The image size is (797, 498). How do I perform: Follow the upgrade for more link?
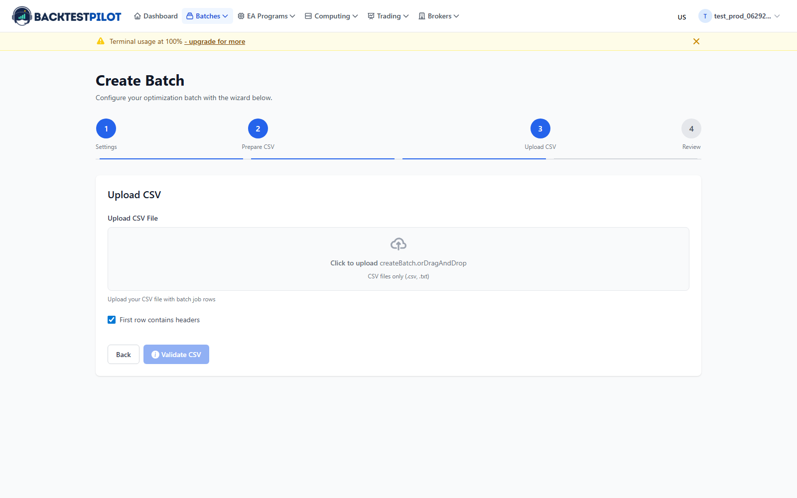pyautogui.click(x=215, y=41)
